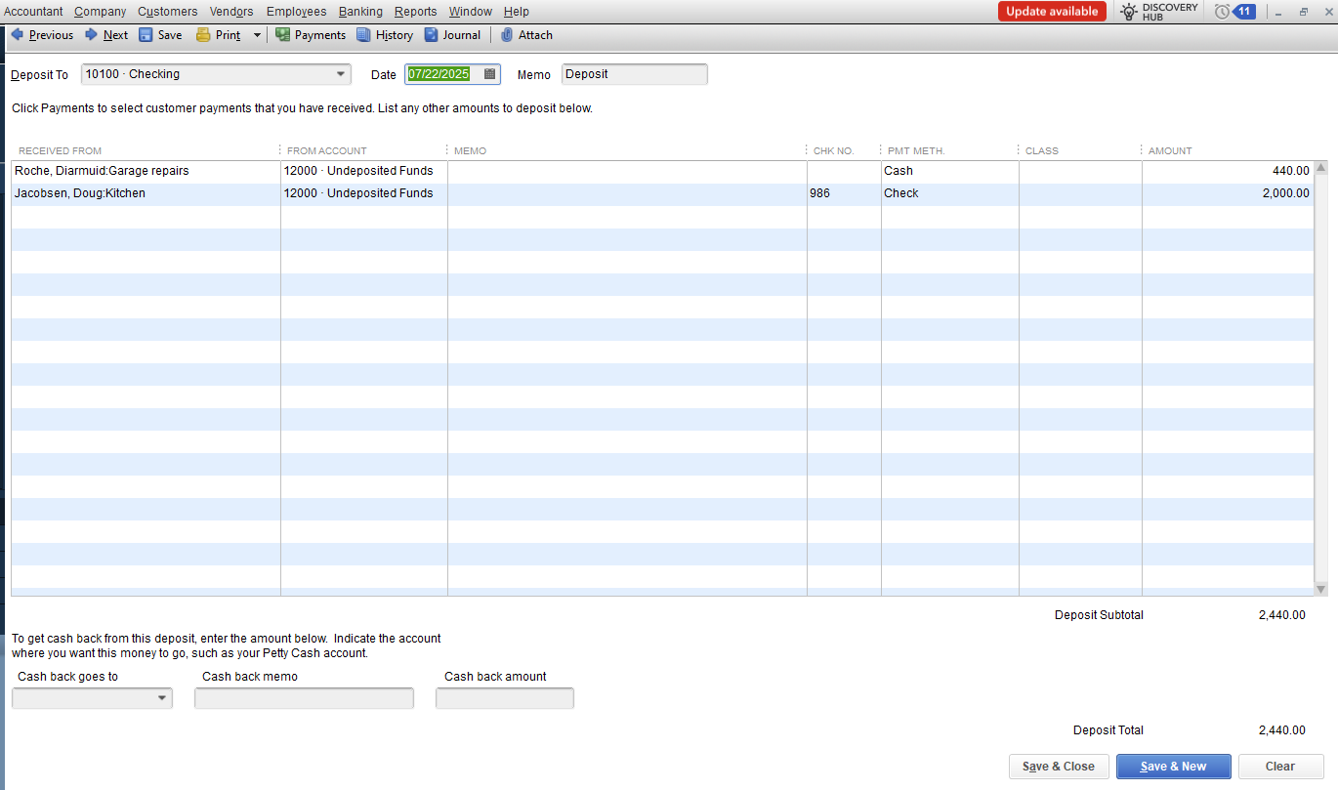
Task: Open the Vendors menu
Action: [x=231, y=12]
